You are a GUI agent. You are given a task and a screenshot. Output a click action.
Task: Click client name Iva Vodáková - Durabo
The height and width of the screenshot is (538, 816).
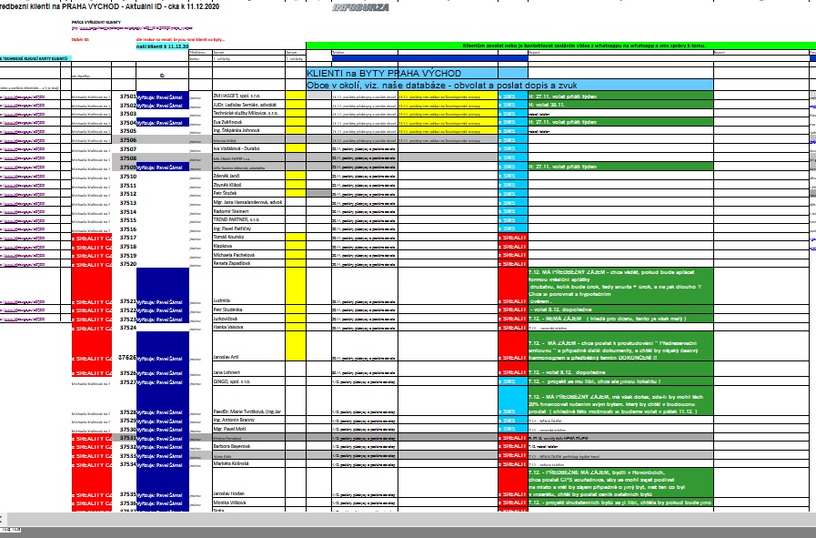[x=237, y=148]
